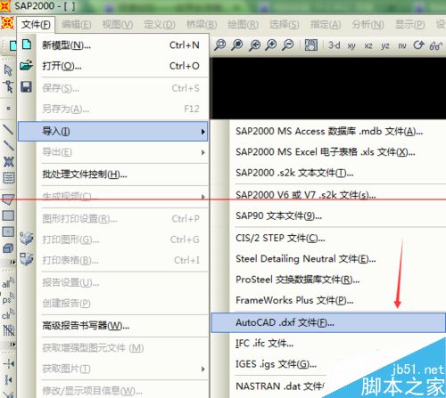Click the print tables printer icon
This screenshot has height=398, width=446.
click(x=26, y=259)
